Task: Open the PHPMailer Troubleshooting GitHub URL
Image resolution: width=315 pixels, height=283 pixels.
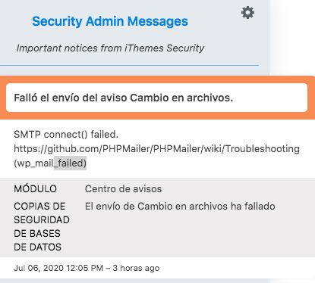Action: 156,148
